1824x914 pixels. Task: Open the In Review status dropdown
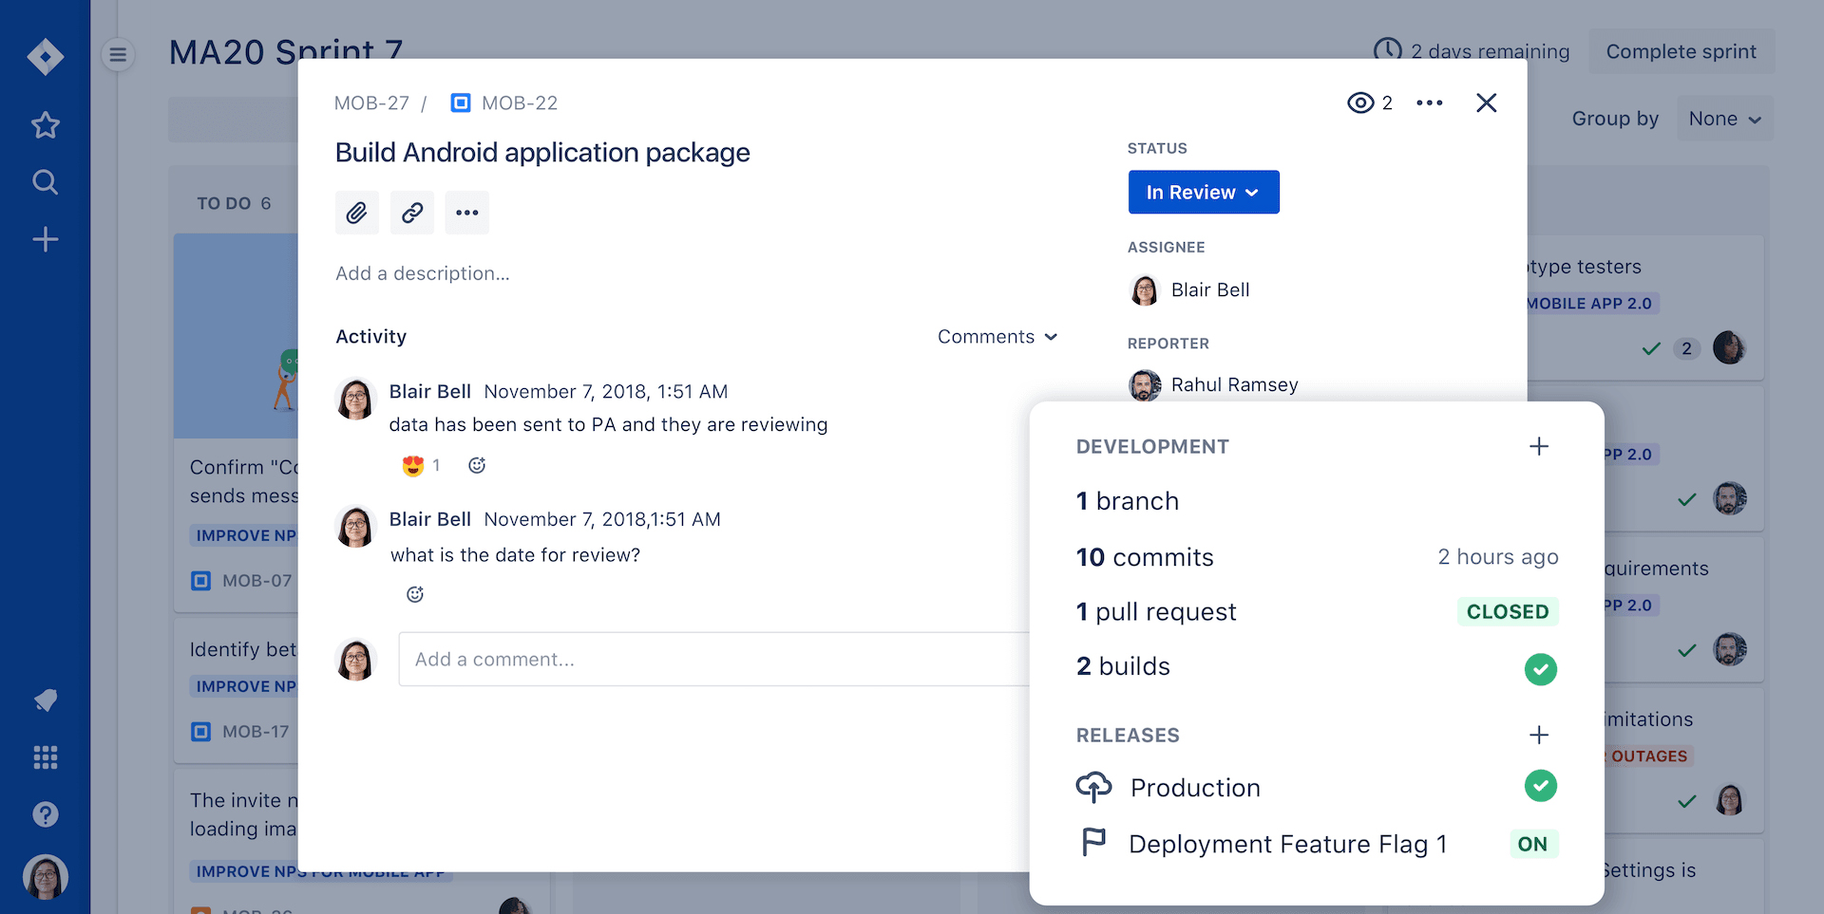1204,192
